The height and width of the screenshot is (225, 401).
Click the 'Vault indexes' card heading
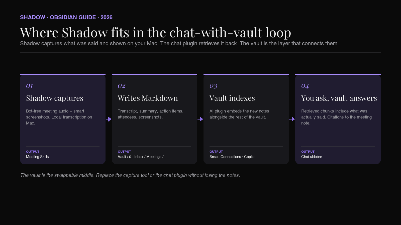pyautogui.click(x=232, y=98)
